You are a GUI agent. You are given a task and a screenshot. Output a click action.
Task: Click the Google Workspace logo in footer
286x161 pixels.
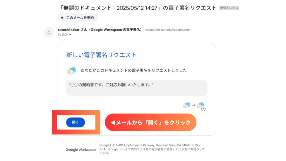tap(81, 150)
